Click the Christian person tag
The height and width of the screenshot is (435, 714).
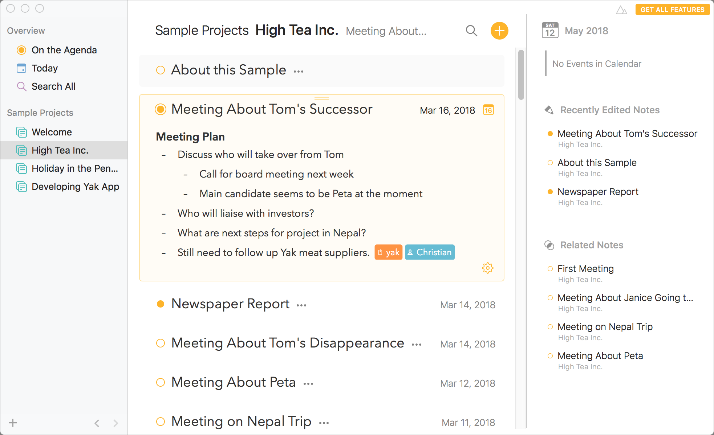(430, 252)
